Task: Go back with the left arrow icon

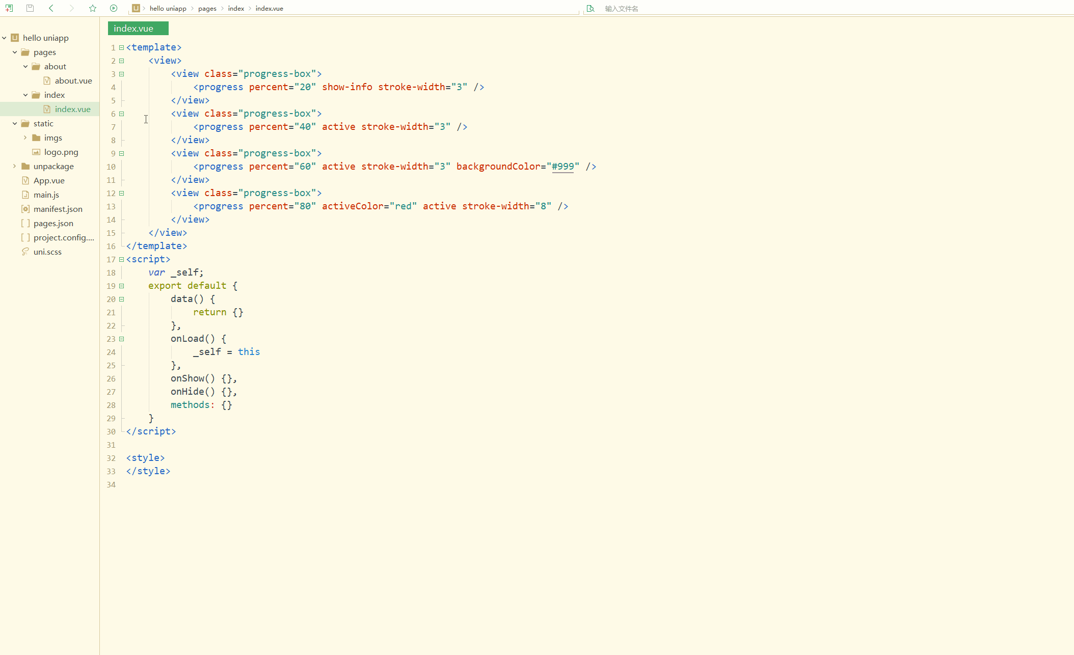Action: (x=51, y=8)
